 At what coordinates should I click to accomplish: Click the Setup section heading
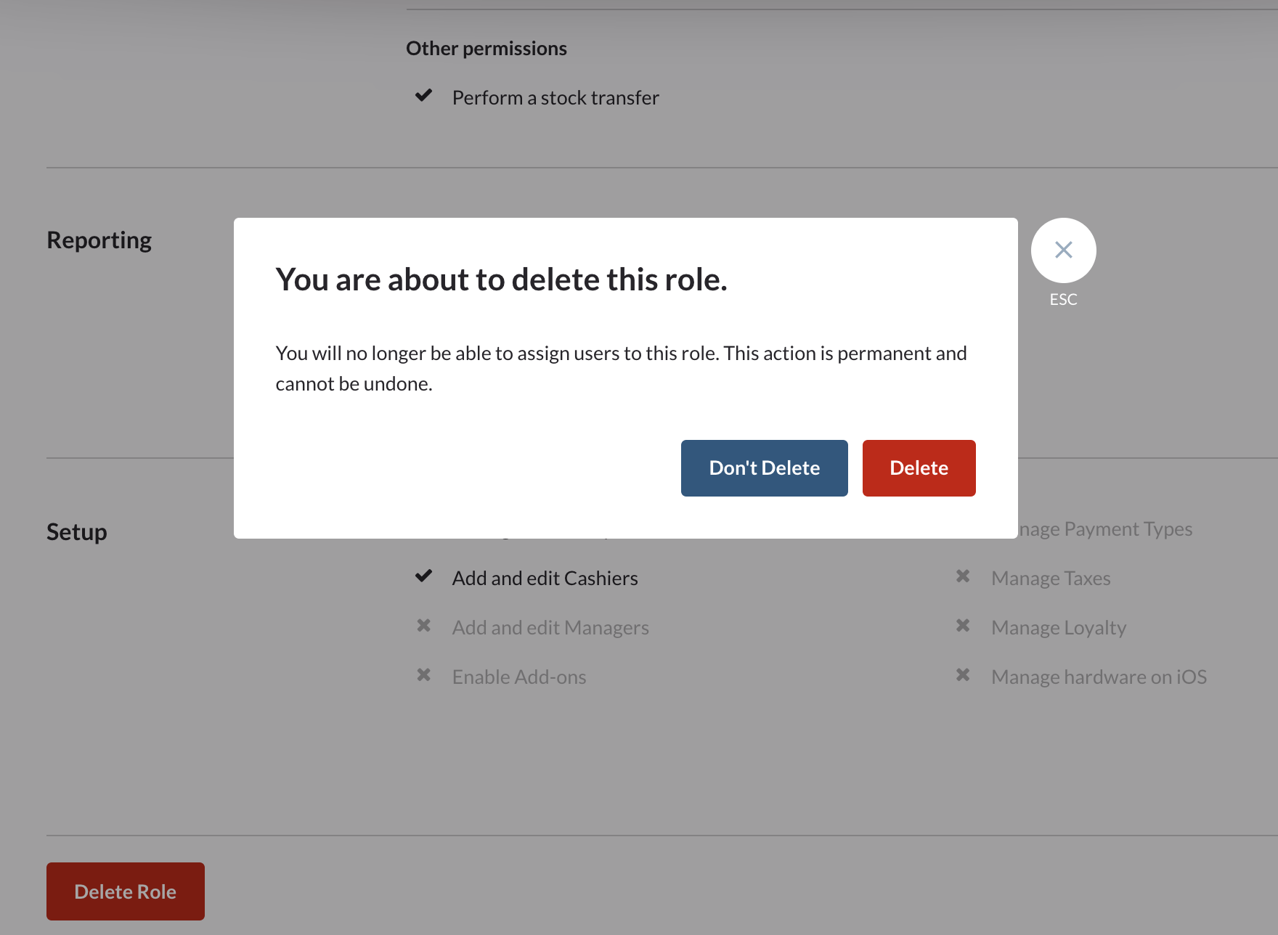point(77,531)
